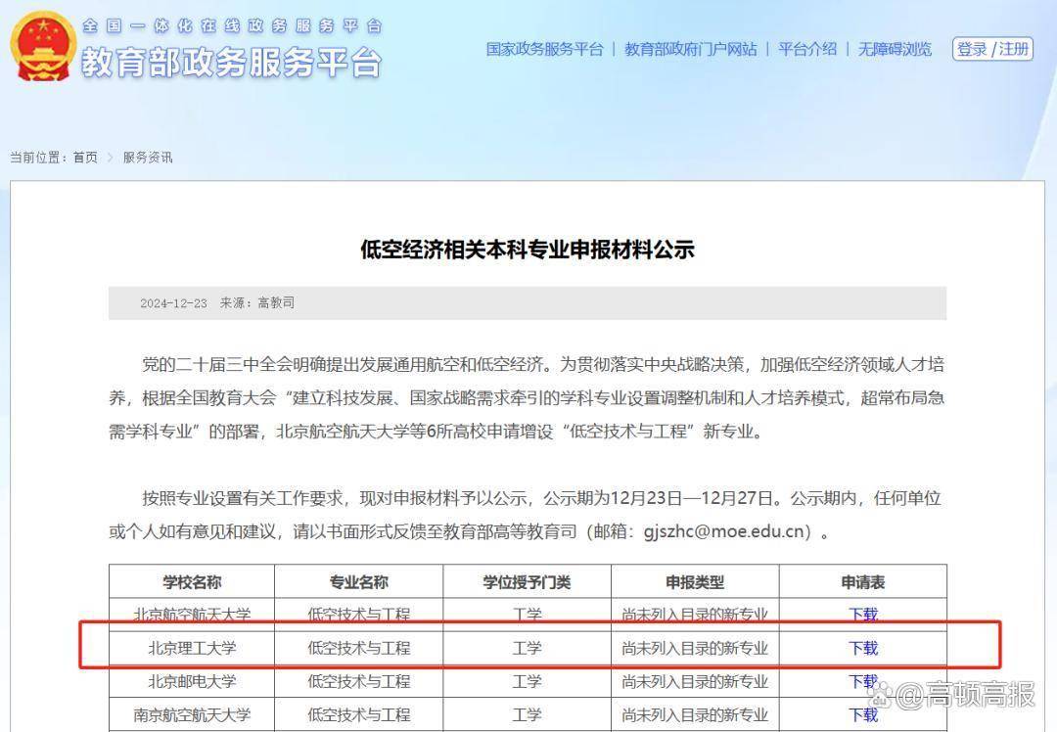
Task: Click 工学 in 北京理工大学 row
Action: pos(527,649)
